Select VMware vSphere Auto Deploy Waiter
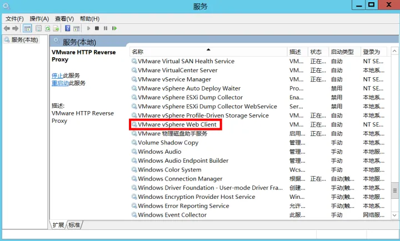 258,88
